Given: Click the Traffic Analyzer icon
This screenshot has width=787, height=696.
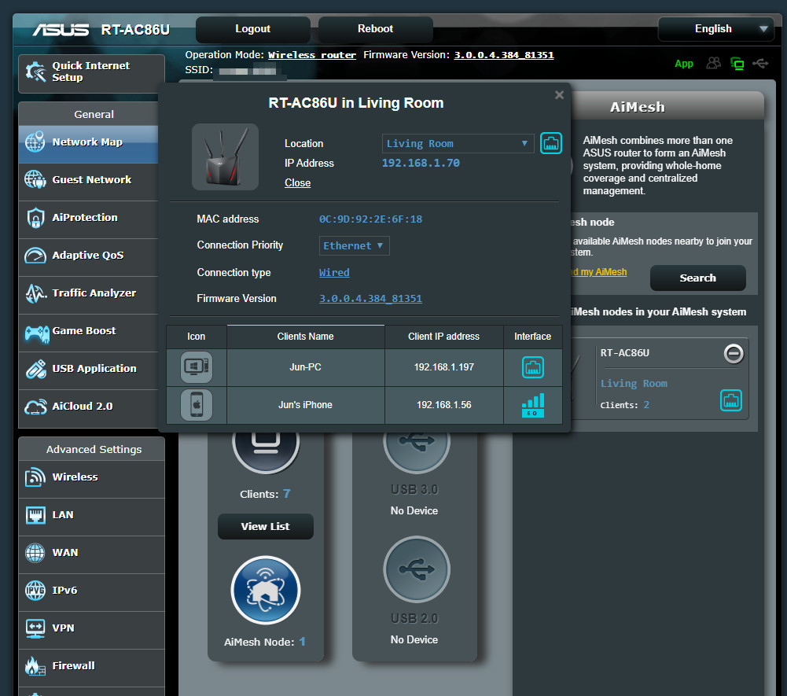Looking at the screenshot, I should [35, 293].
